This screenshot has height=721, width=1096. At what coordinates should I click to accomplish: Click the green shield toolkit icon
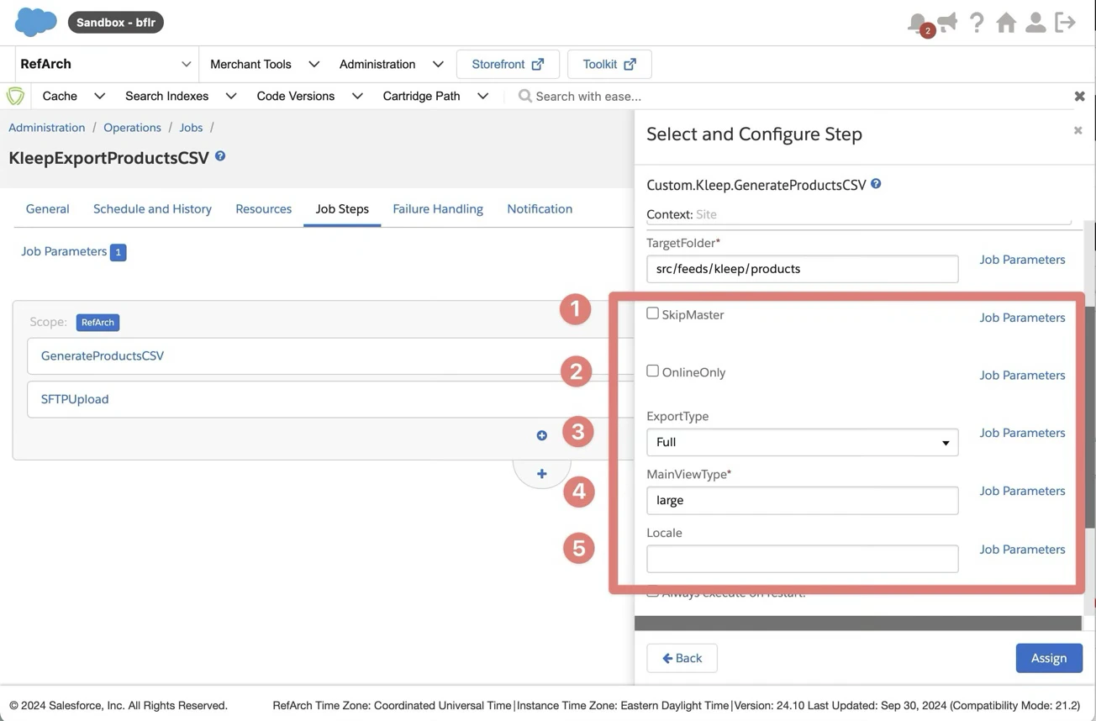[15, 96]
